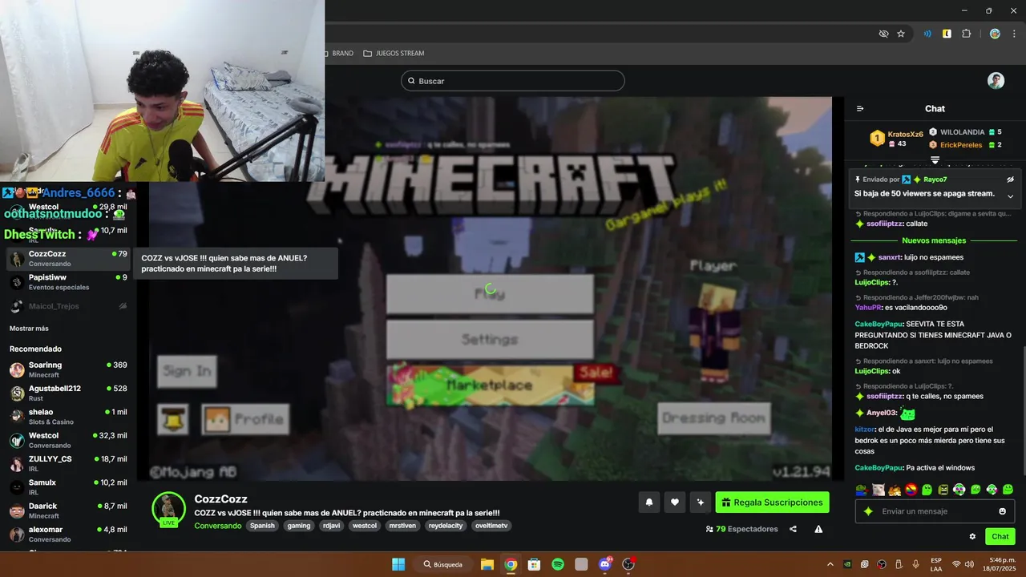Open recommended channel Soarinng
1026x577 pixels.
point(68,369)
